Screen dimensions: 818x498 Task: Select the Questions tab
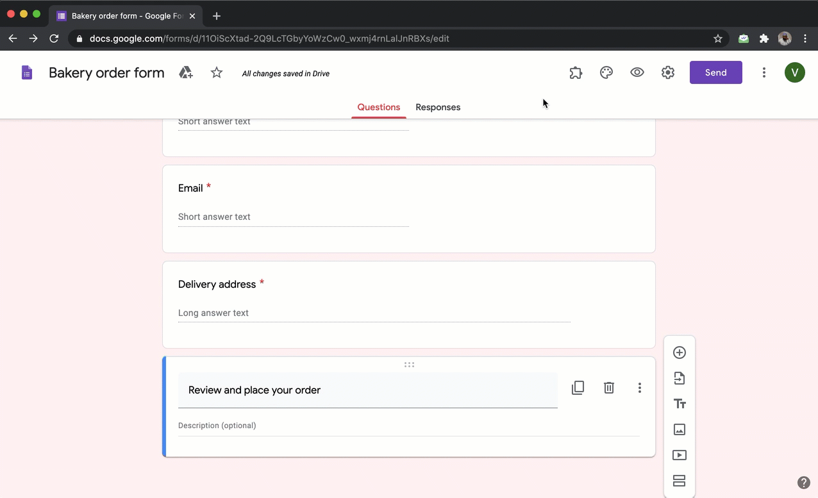coord(378,107)
